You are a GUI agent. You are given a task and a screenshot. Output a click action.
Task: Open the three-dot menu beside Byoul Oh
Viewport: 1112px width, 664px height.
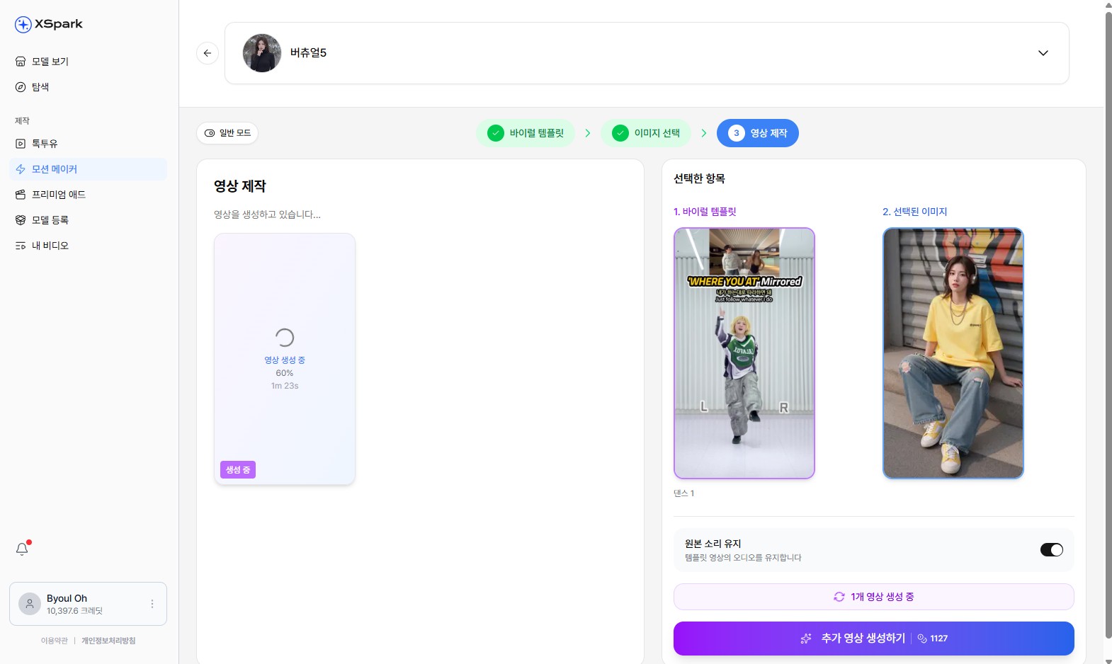click(152, 604)
